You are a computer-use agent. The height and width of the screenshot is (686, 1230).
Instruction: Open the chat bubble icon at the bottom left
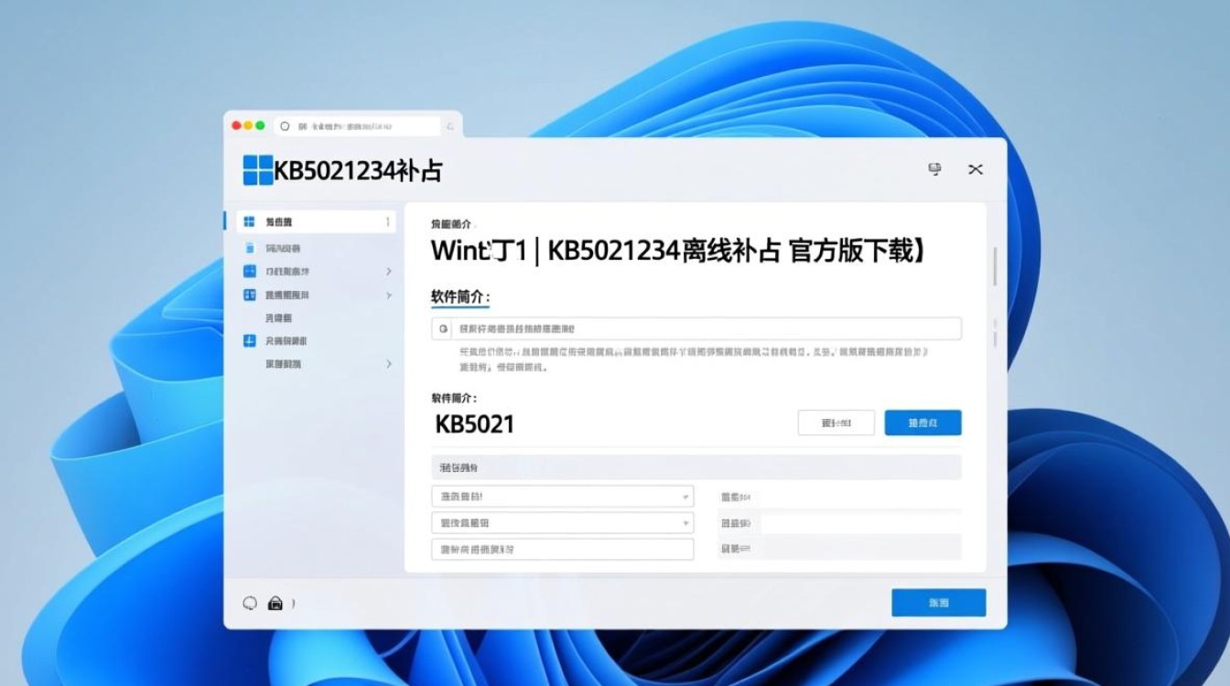(x=248, y=603)
